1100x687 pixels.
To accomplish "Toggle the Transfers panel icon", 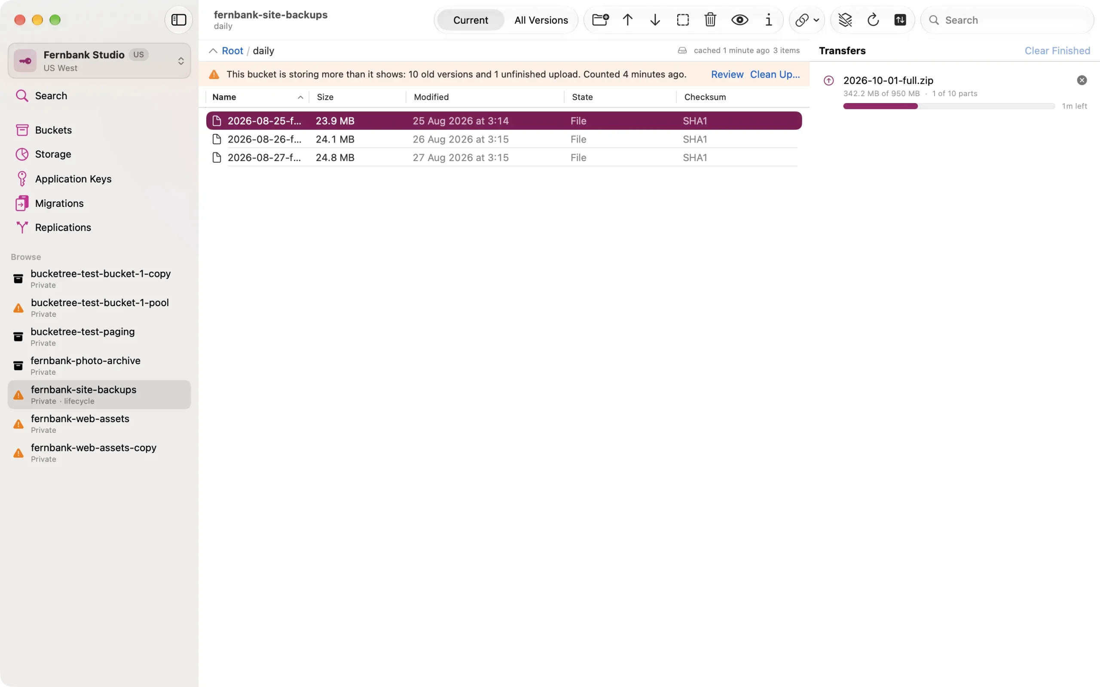I will click(900, 20).
